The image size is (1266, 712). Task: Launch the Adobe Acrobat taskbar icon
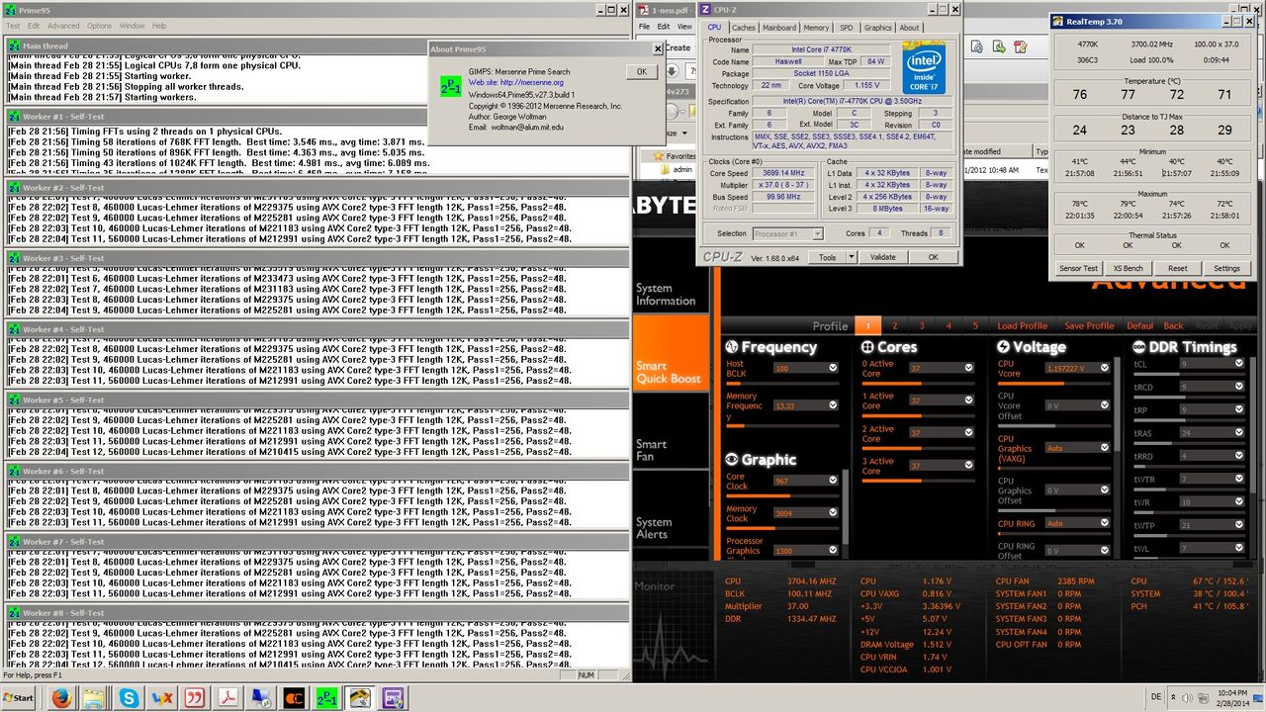pyautogui.click(x=228, y=697)
